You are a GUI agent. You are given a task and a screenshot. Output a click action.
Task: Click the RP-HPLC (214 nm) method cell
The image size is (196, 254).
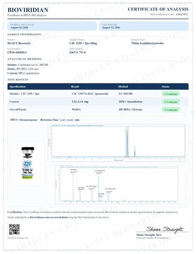[x=131, y=110]
